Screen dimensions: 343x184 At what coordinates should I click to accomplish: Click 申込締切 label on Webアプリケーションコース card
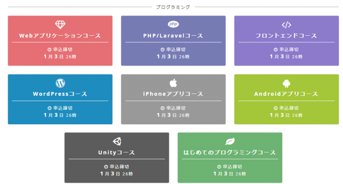(63, 50)
